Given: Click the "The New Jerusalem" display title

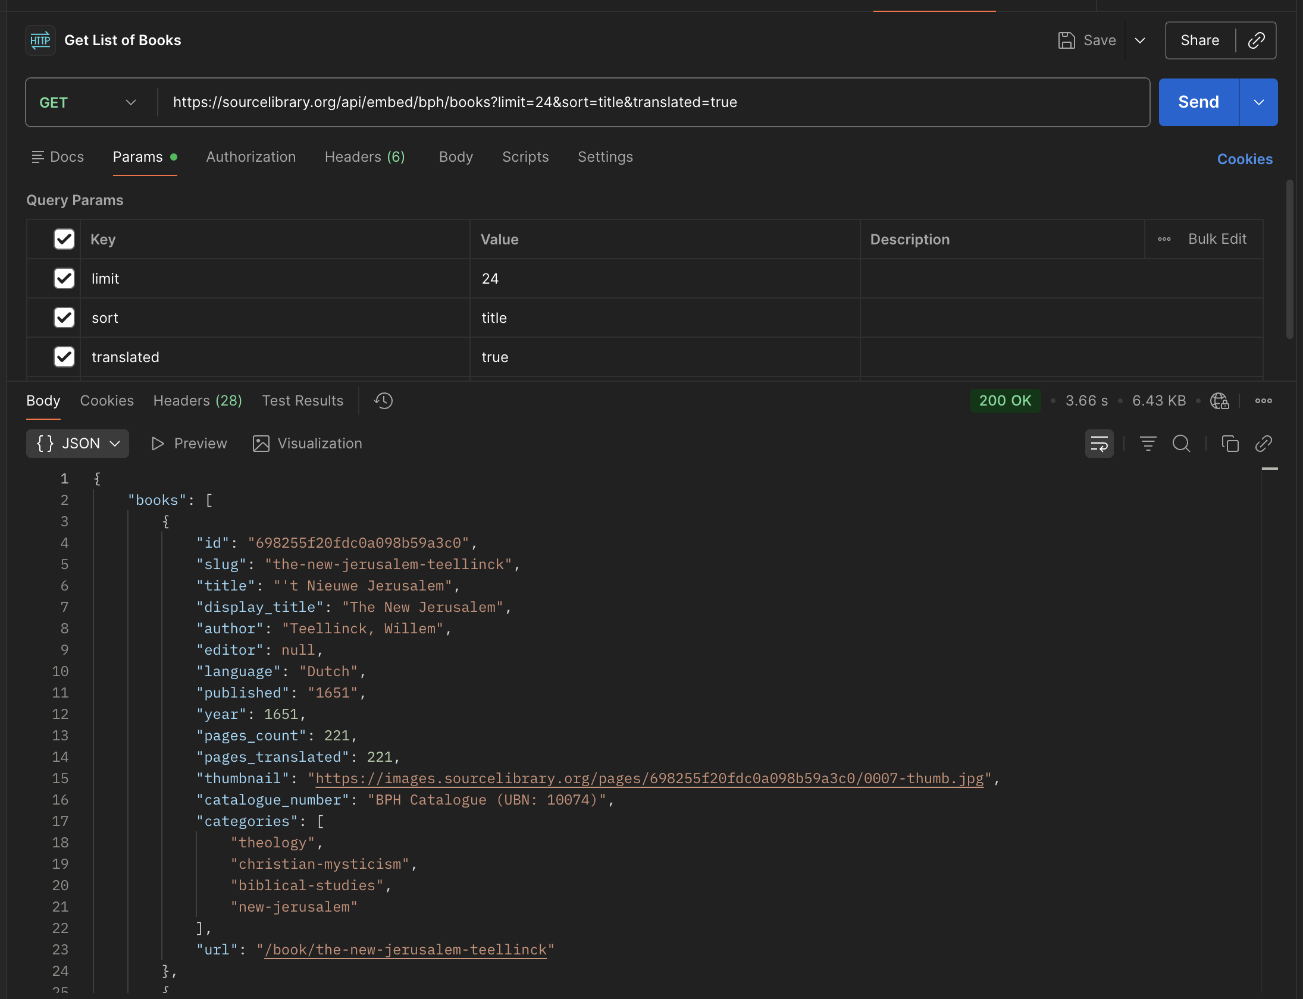Looking at the screenshot, I should [x=423, y=607].
